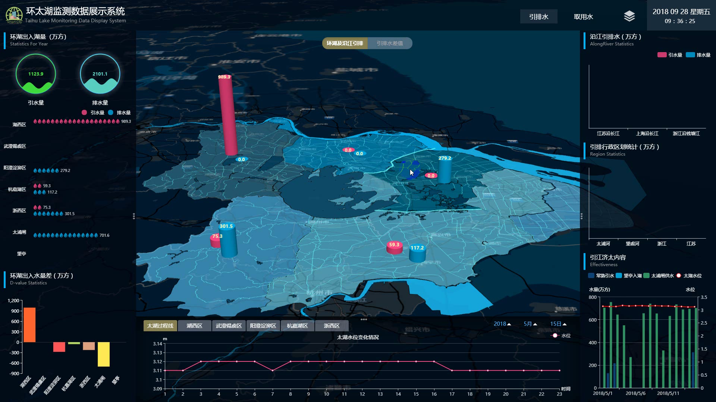716x402 pixels.
Task: Open the 2018 year dropdown
Action: (502, 324)
